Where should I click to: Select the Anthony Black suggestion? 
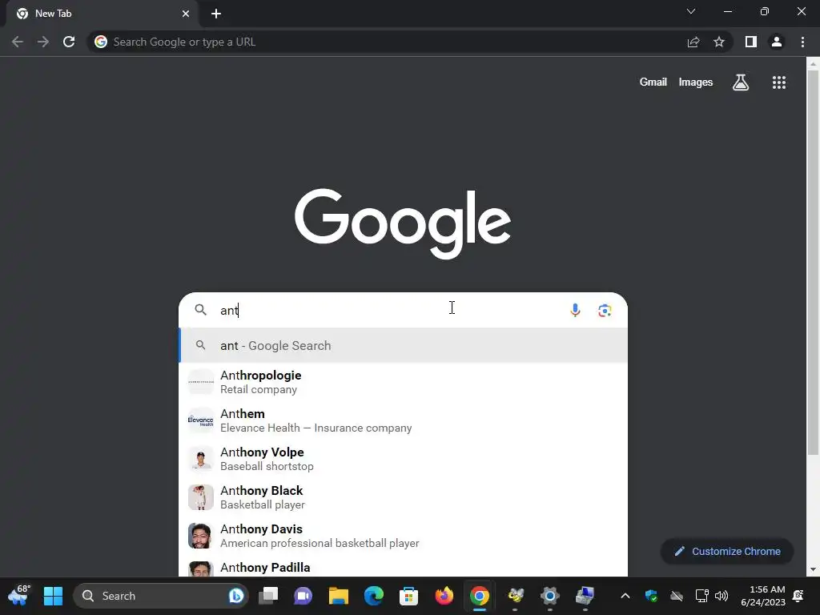click(x=404, y=497)
